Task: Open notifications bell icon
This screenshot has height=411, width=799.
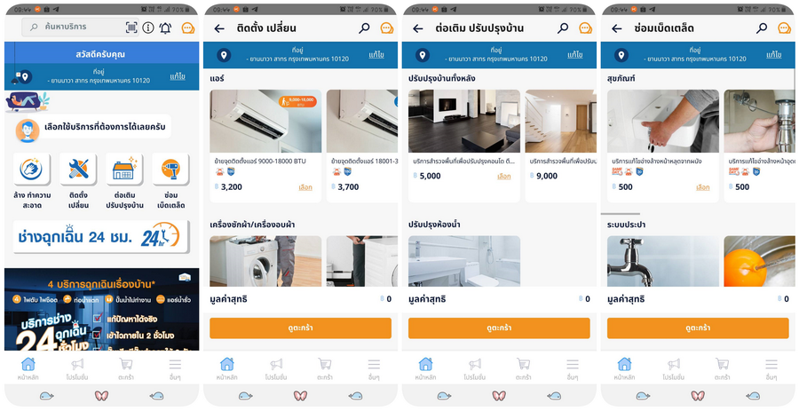Action: 166,28
